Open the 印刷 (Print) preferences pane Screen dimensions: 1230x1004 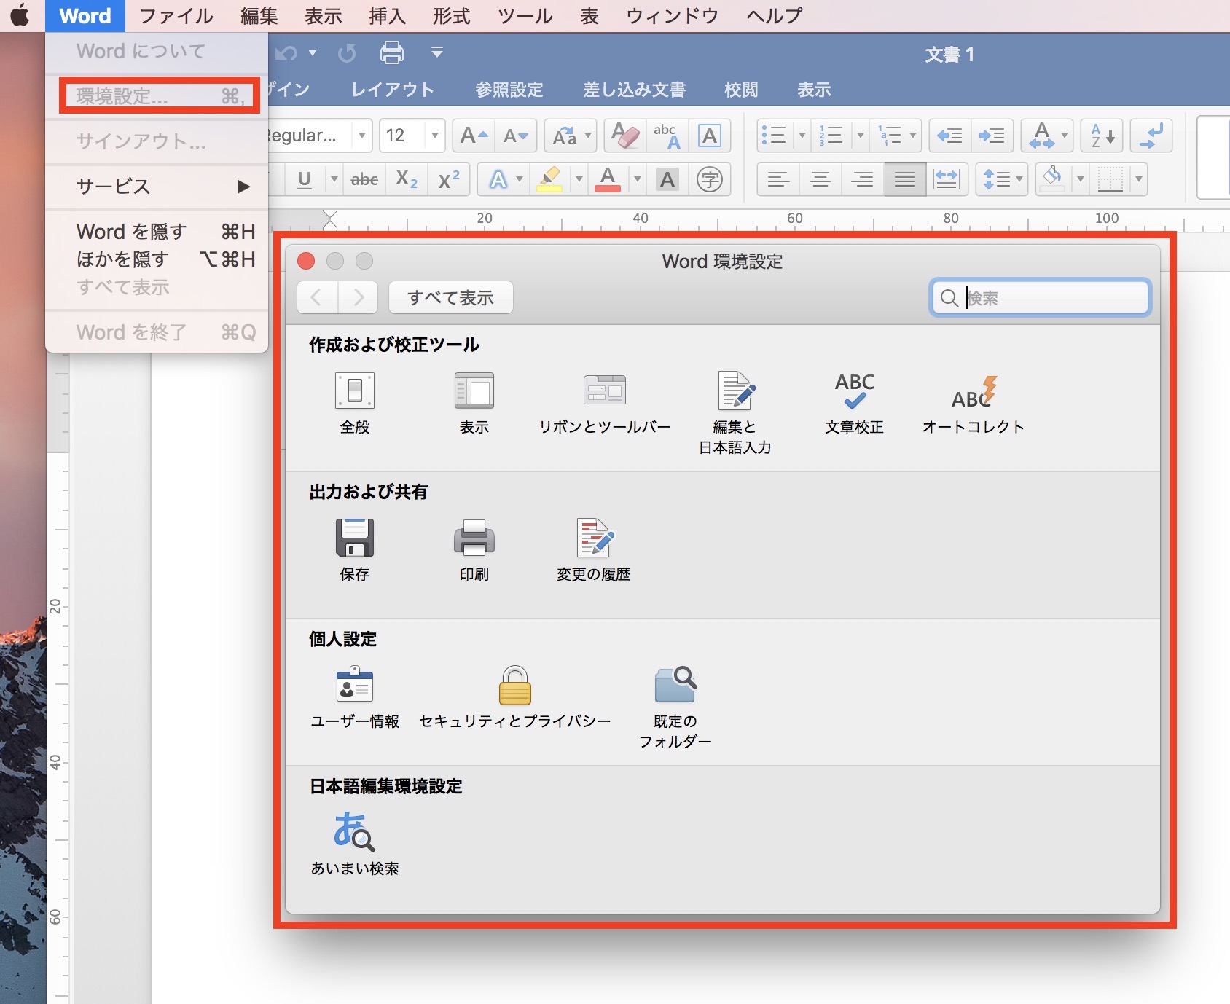[x=474, y=550]
